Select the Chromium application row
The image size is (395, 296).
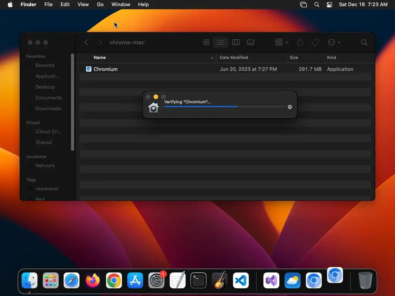pos(225,69)
